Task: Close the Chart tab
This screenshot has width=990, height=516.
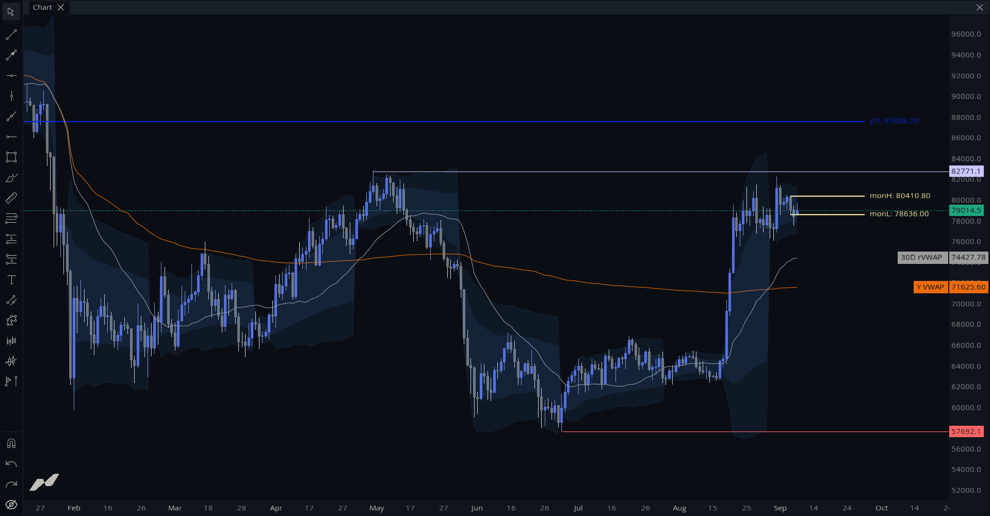Action: click(61, 7)
